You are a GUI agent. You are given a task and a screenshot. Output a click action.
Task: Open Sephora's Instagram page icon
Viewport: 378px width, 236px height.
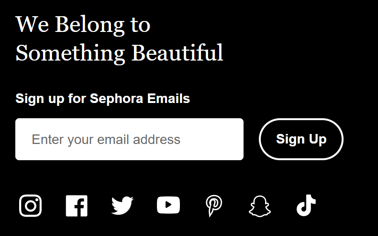(30, 205)
